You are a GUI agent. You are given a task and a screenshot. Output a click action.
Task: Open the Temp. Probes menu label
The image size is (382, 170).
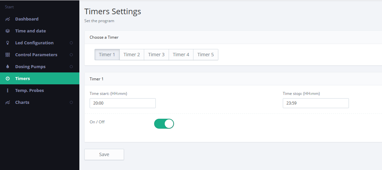[29, 91]
